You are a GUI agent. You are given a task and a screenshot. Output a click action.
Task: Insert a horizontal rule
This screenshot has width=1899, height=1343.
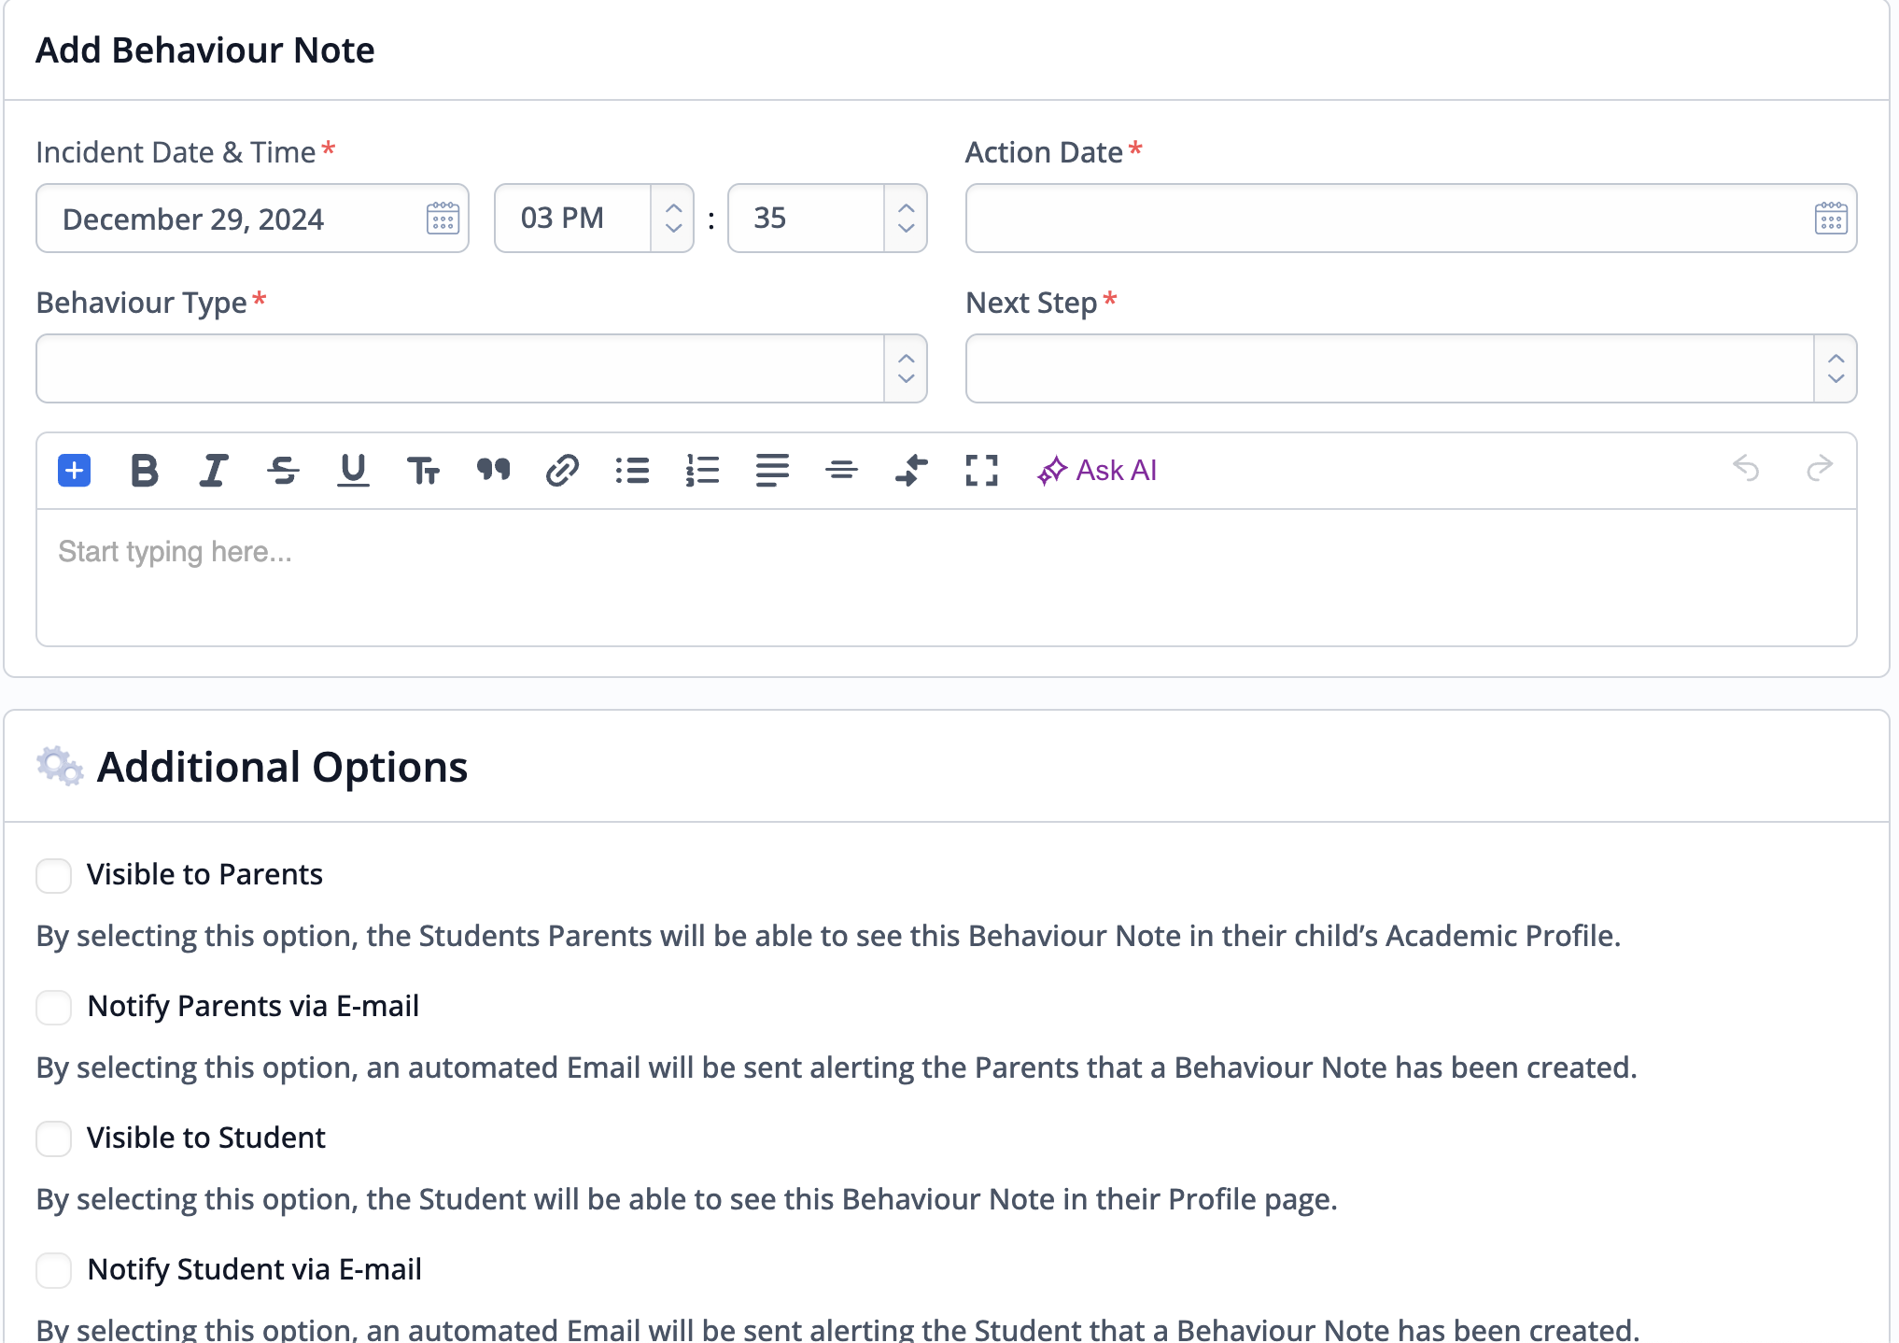(841, 470)
